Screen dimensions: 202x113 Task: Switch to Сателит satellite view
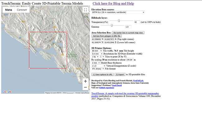[x=22, y=10]
